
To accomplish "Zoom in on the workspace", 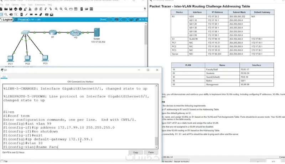I will click(x=56, y=9).
